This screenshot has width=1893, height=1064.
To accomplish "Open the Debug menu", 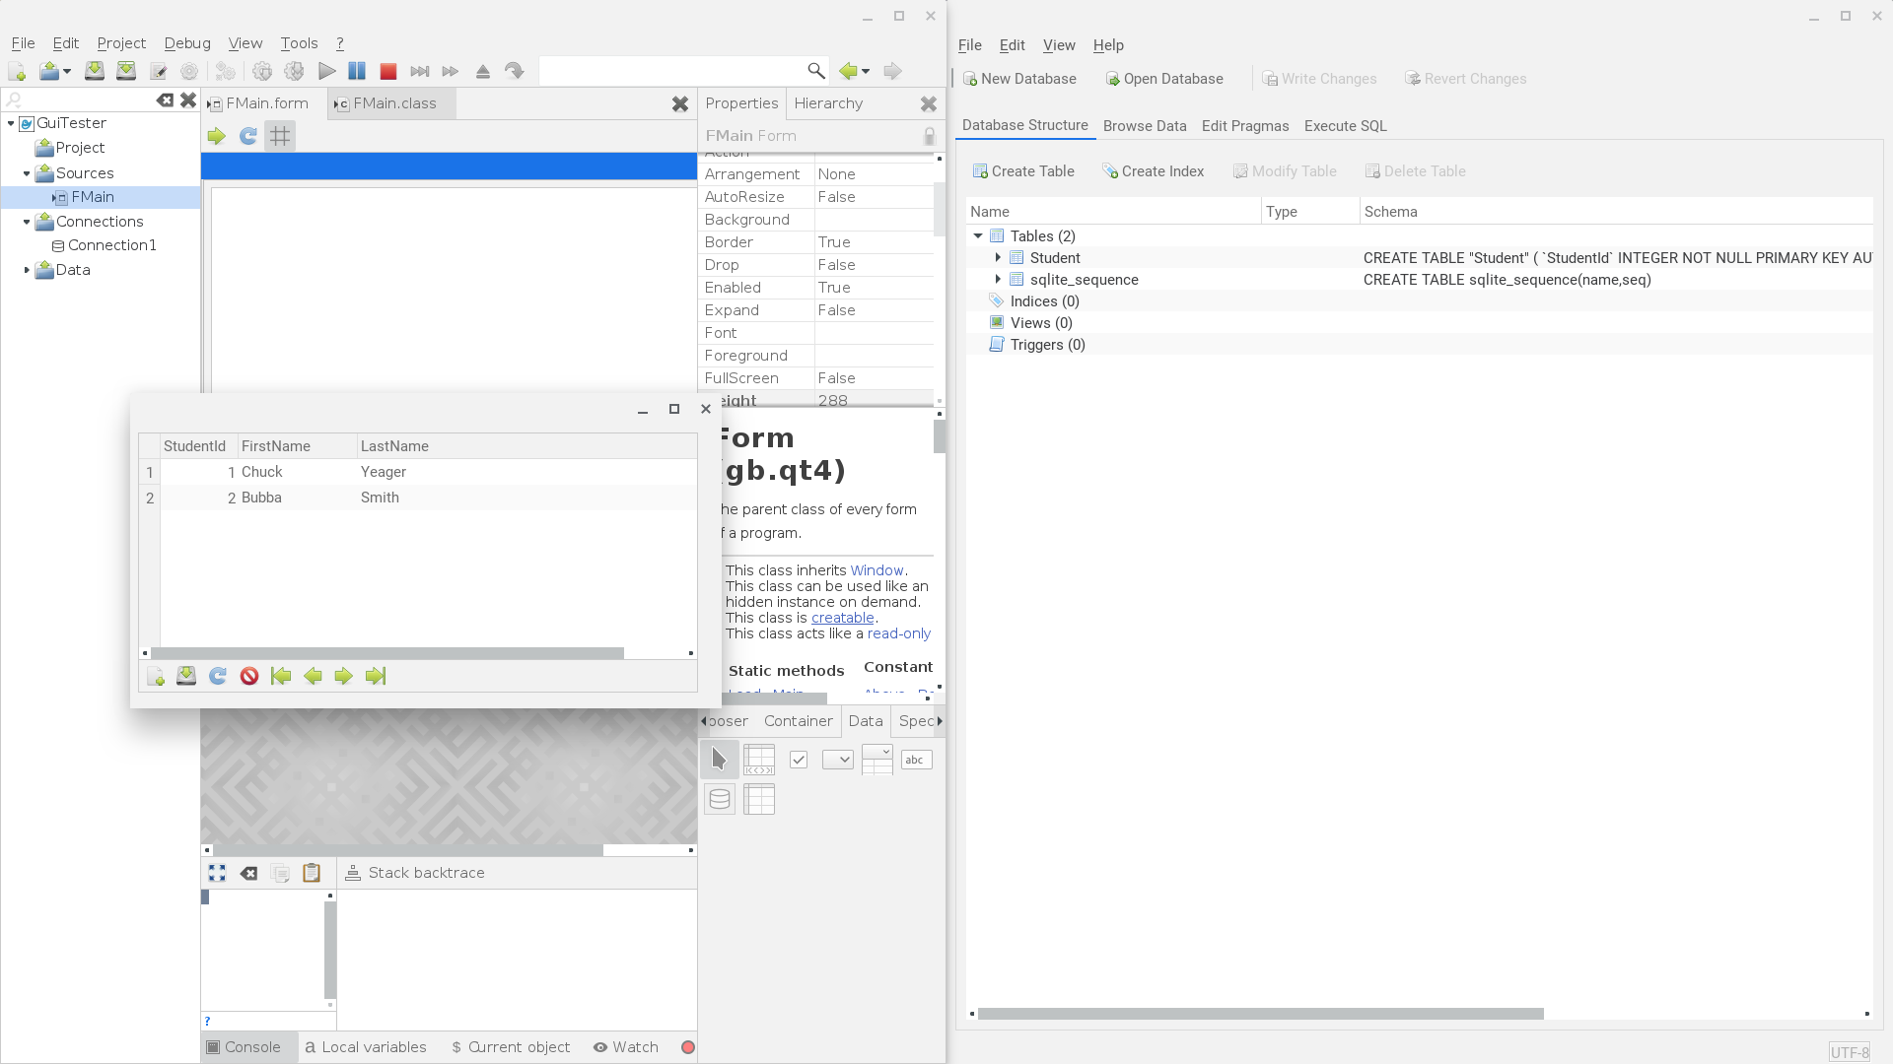I will pyautogui.click(x=187, y=43).
